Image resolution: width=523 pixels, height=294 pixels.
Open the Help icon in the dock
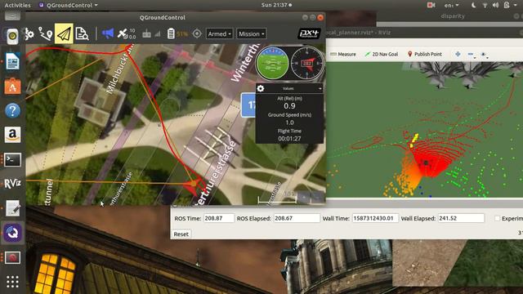tap(12, 110)
